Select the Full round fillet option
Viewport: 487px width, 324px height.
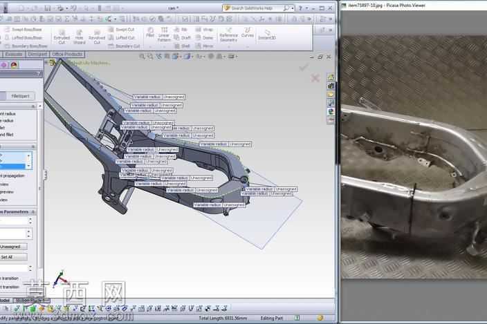tap(6, 135)
